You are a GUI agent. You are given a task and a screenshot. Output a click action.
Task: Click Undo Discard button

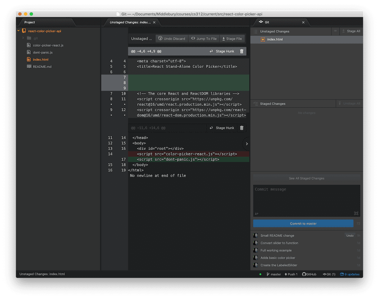(172, 39)
